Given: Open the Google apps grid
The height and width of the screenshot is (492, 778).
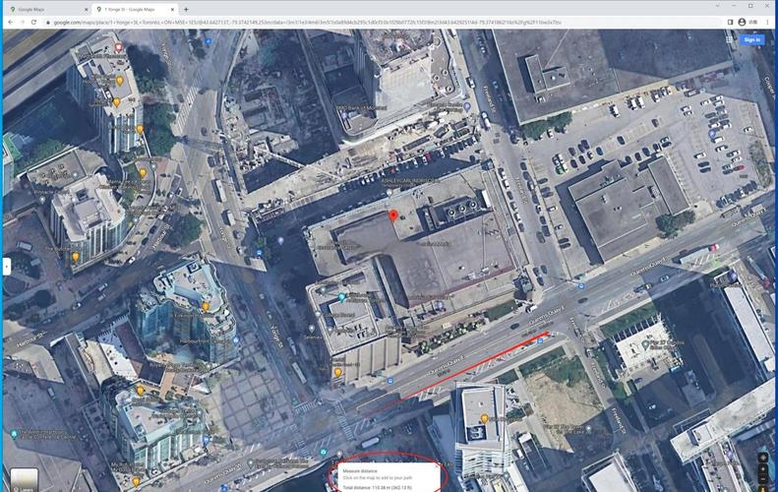Looking at the screenshot, I should (730, 39).
